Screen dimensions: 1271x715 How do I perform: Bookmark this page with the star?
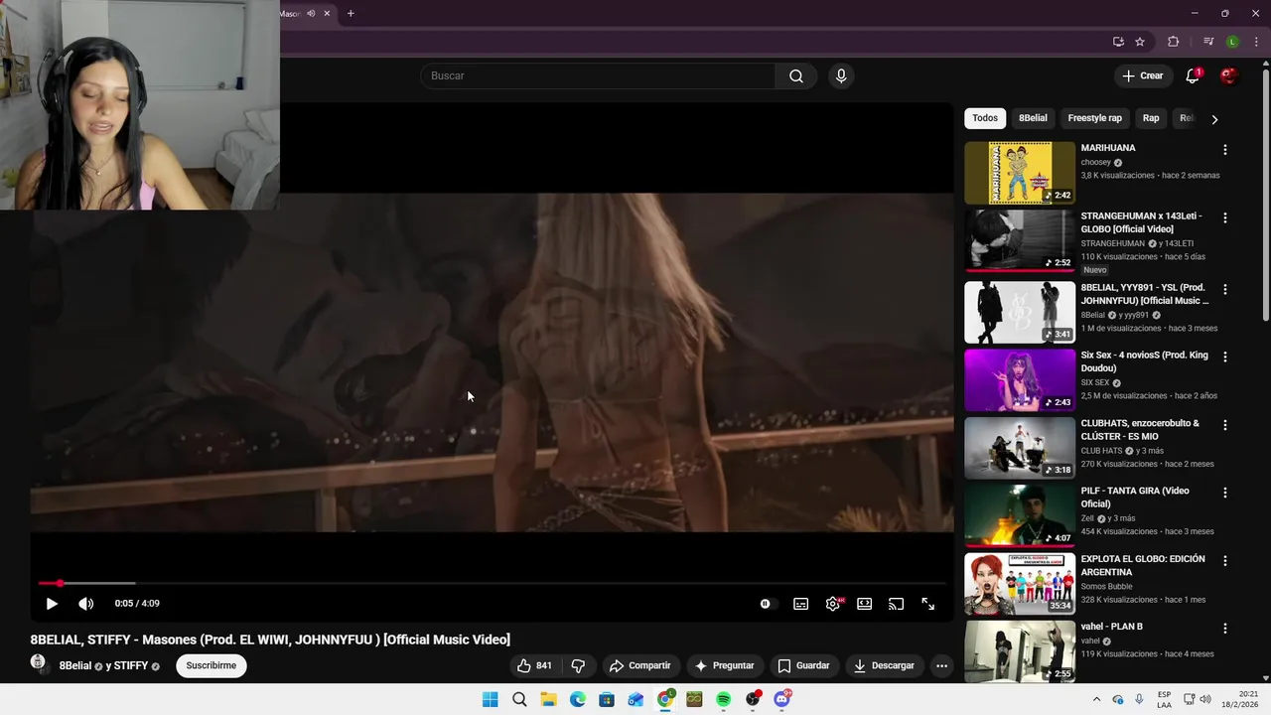[1140, 42]
